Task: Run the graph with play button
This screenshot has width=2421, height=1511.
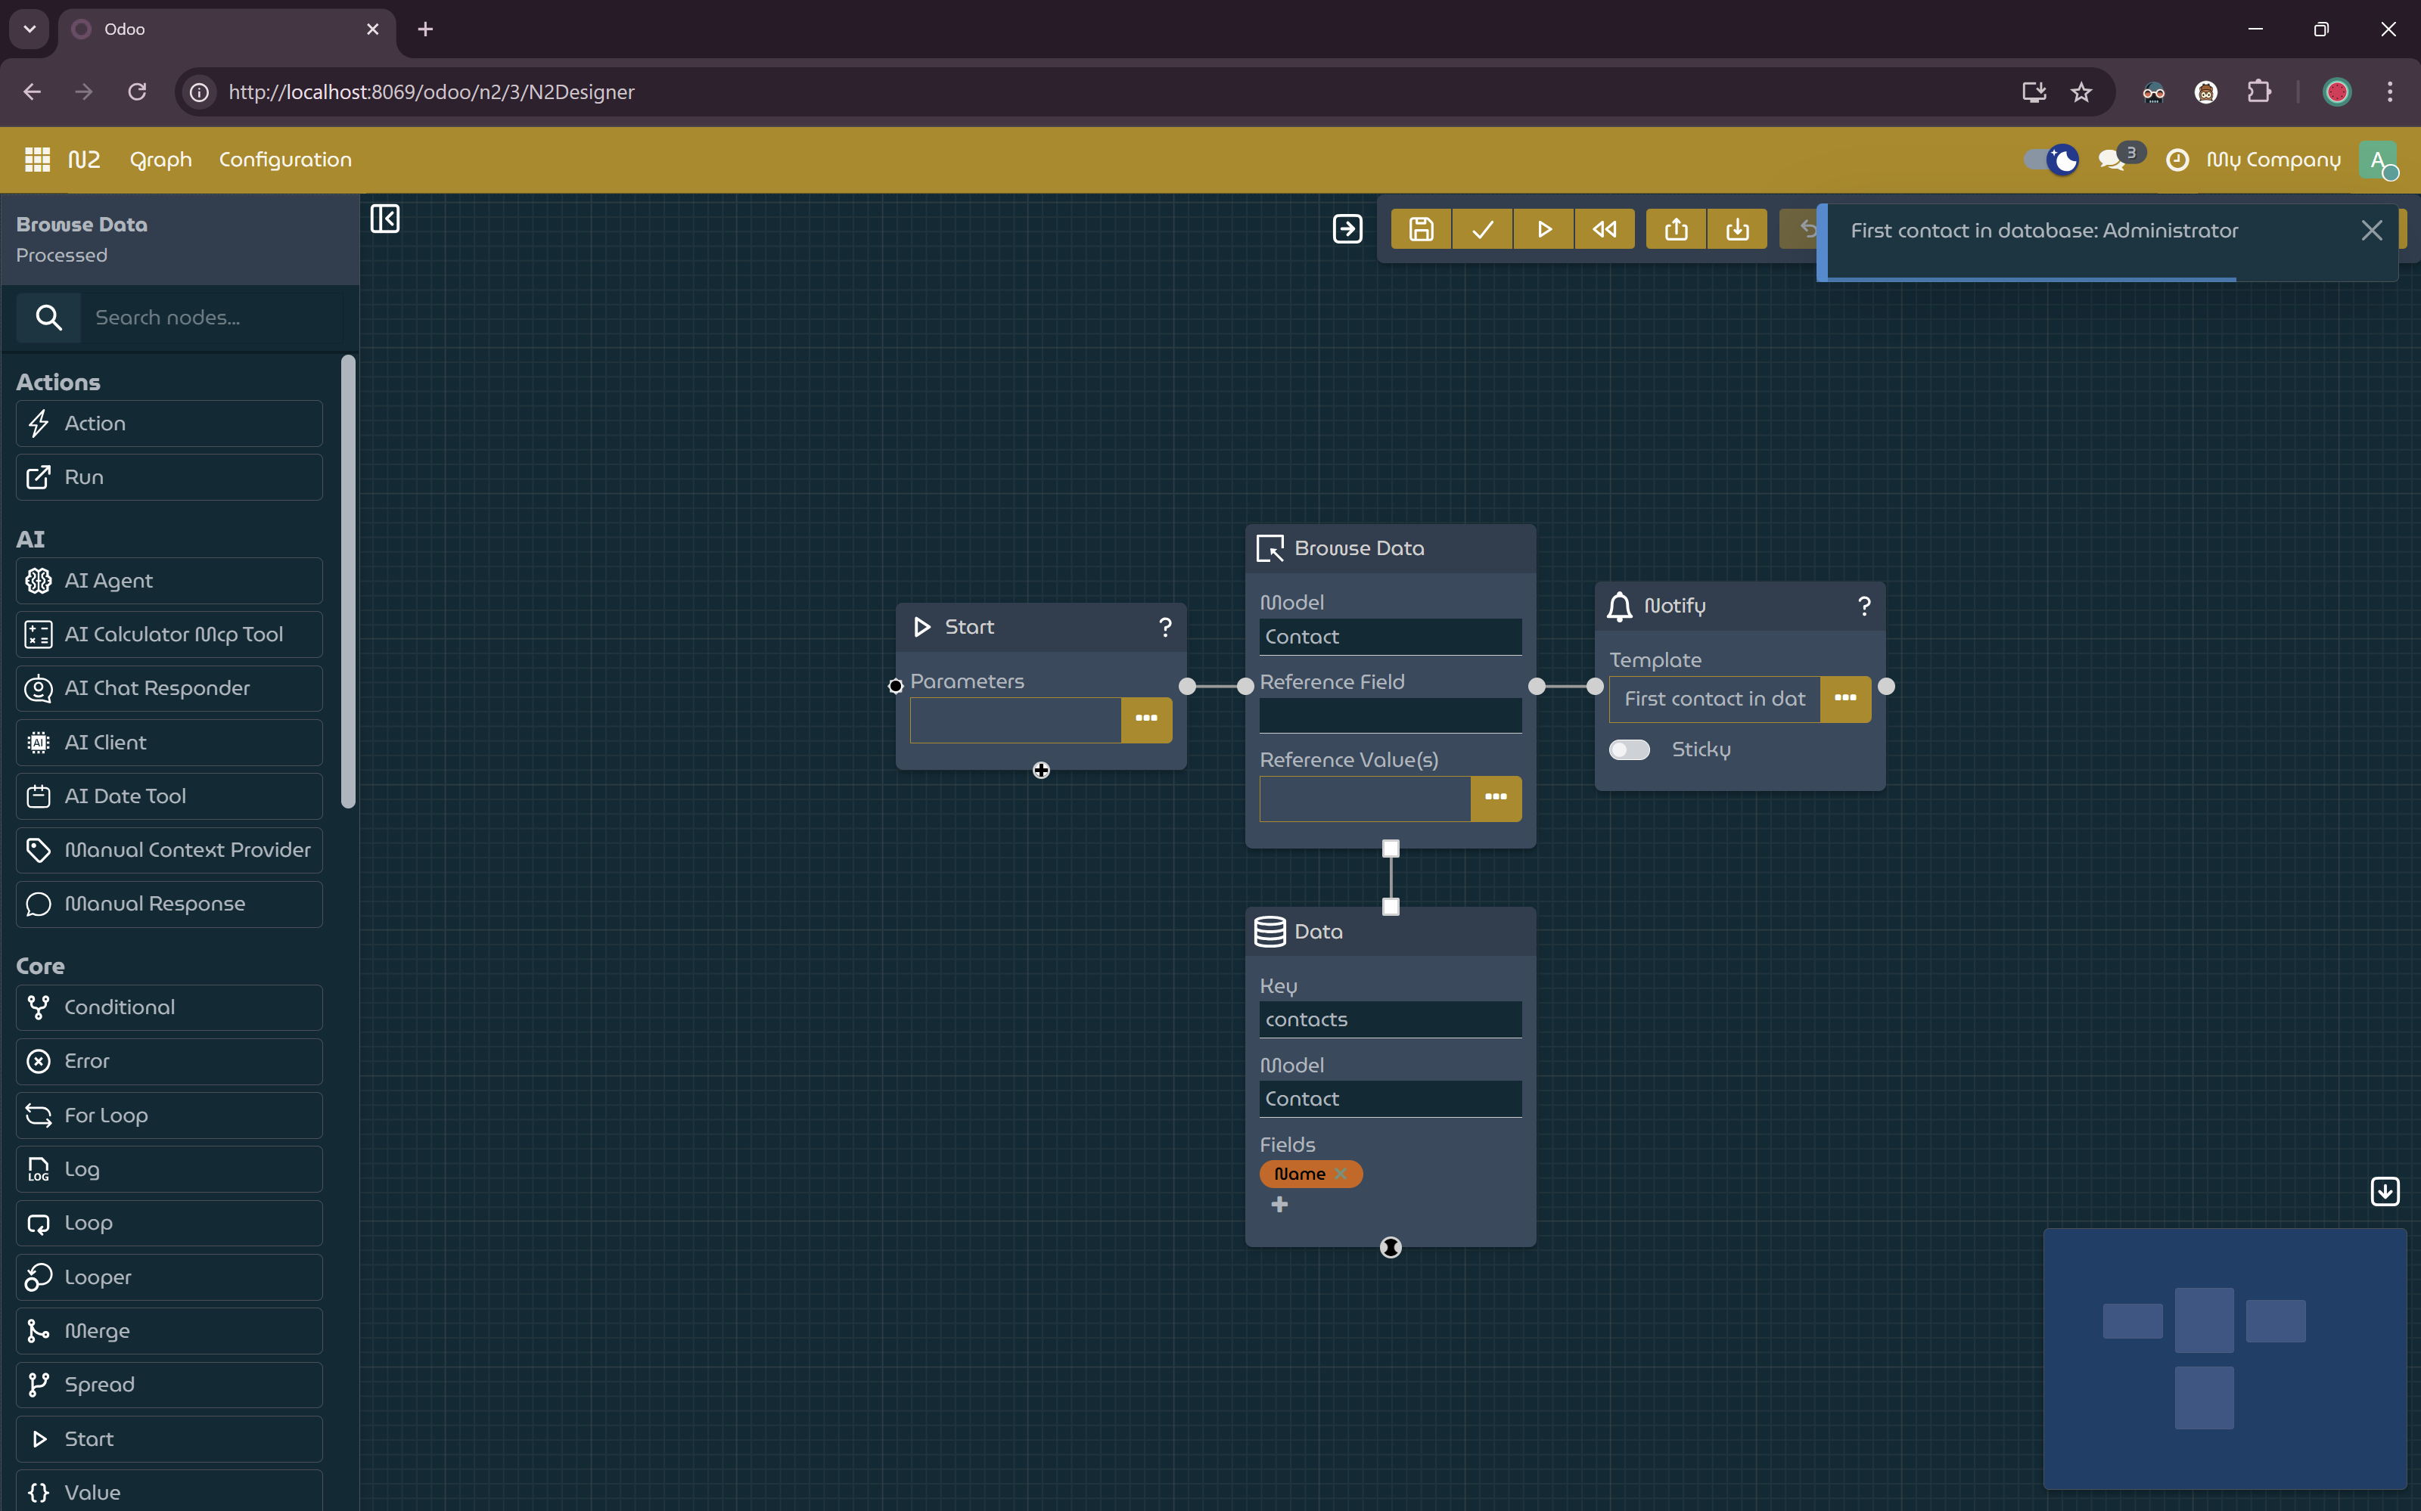Action: coord(1543,230)
